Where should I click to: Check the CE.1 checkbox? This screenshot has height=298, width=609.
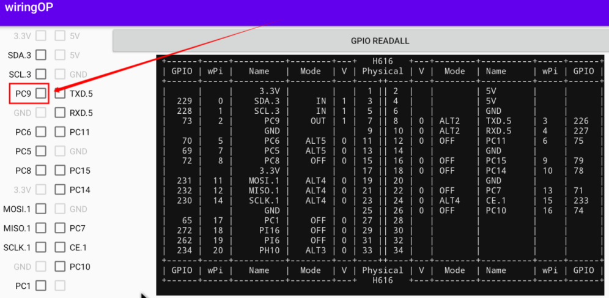60,247
